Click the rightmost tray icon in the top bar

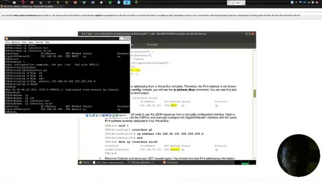317,3
